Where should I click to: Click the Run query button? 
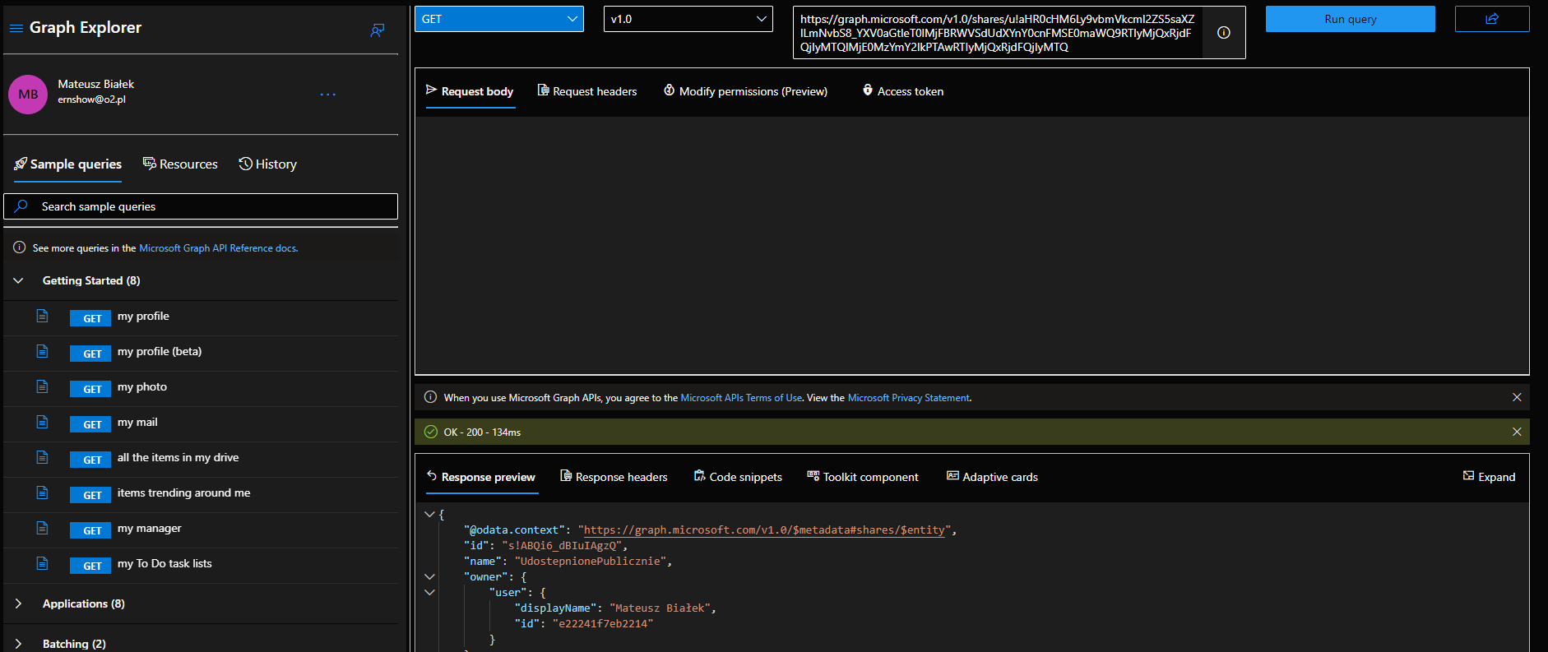coord(1351,19)
